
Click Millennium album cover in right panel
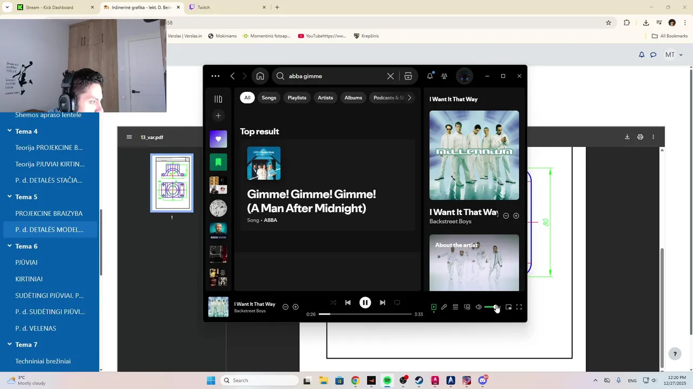tap(474, 155)
